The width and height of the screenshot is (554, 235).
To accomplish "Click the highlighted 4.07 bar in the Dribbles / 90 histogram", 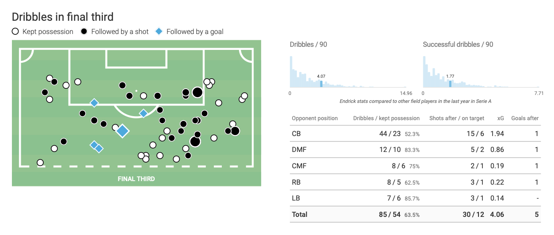I will (x=321, y=83).
